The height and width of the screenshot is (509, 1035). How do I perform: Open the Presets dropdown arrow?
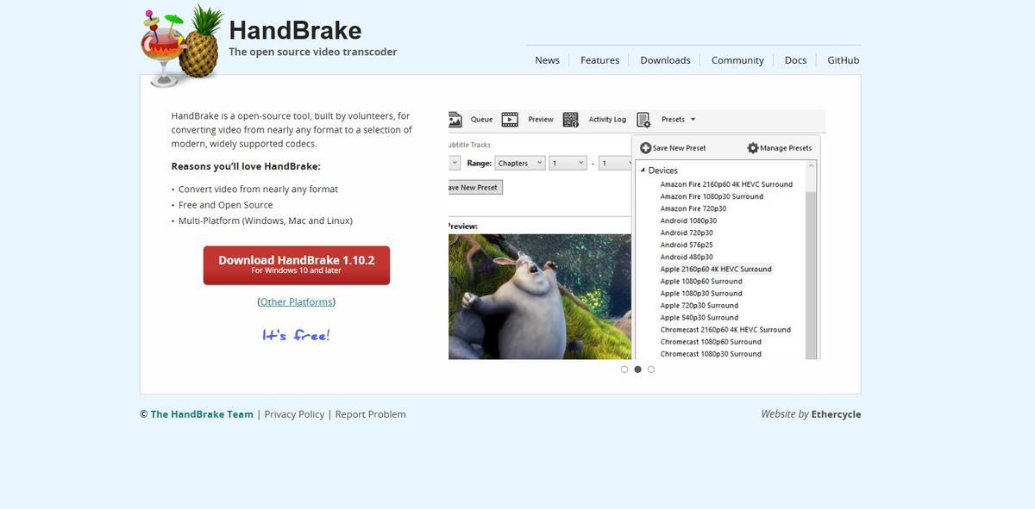coord(693,120)
